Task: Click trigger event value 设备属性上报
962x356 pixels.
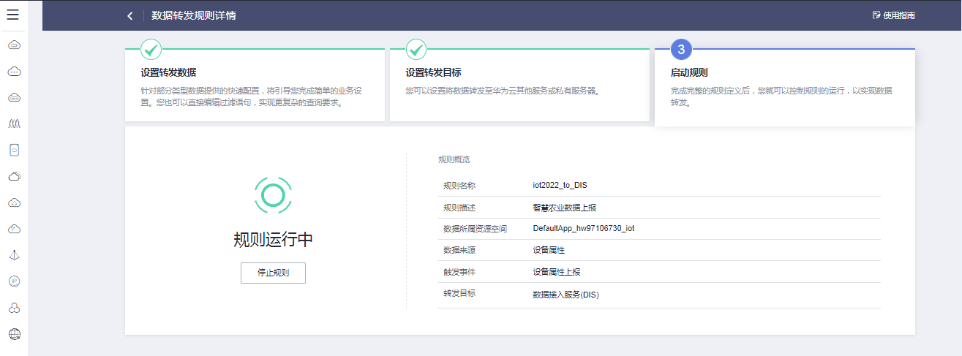Action: click(x=557, y=272)
